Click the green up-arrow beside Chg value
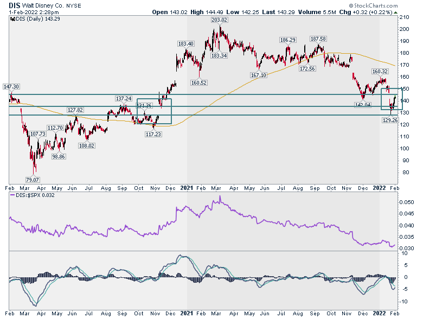 395,12
